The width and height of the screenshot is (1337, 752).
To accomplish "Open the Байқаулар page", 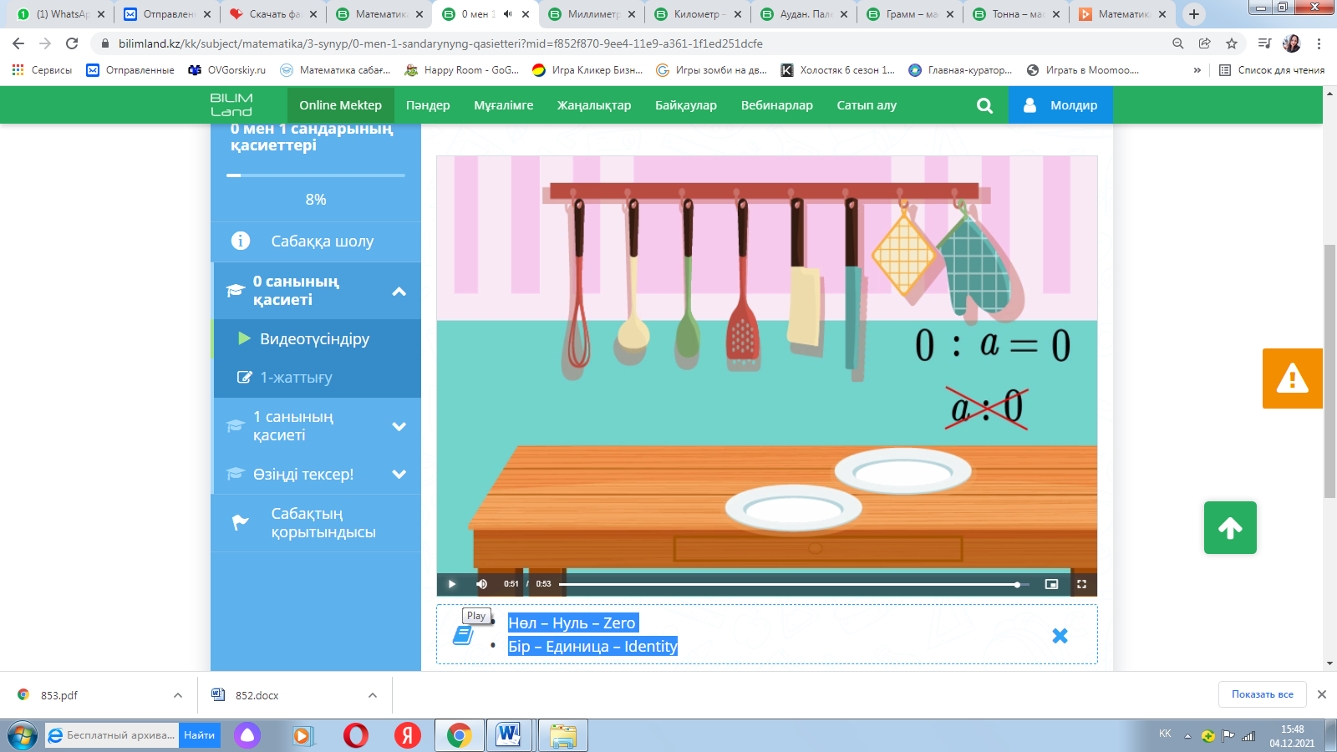I will 686,105.
